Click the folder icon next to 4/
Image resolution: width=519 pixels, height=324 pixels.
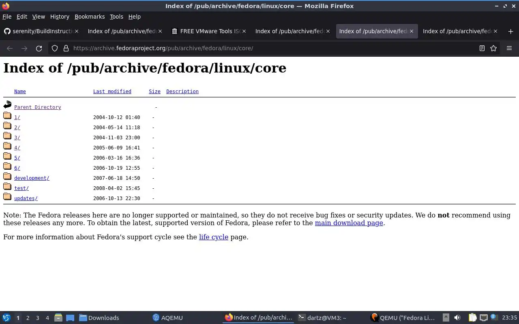pyautogui.click(x=7, y=146)
